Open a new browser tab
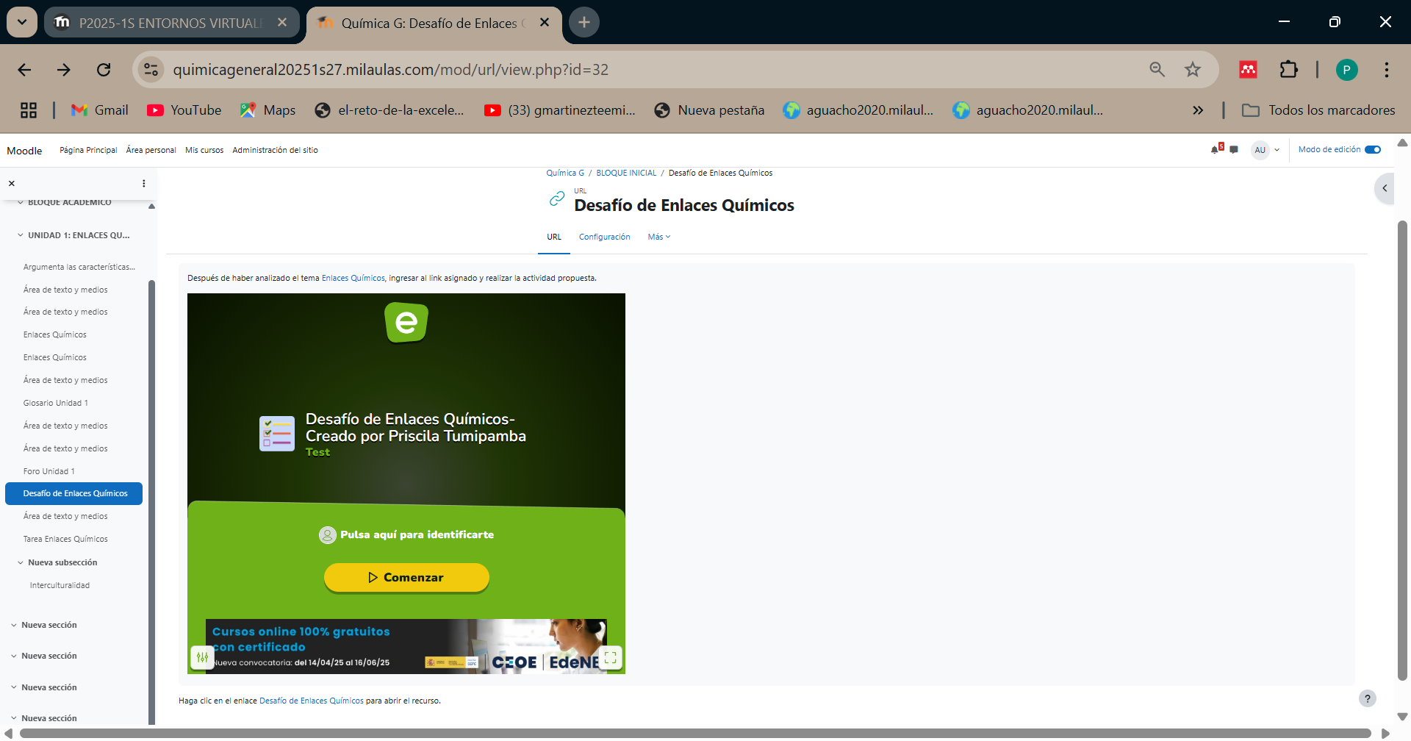The image size is (1411, 741). tap(584, 22)
